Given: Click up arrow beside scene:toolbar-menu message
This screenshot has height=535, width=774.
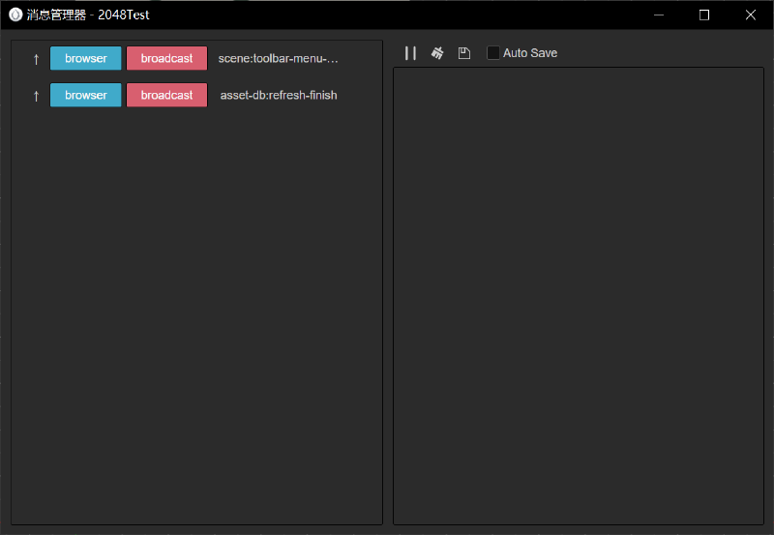Looking at the screenshot, I should (x=36, y=59).
